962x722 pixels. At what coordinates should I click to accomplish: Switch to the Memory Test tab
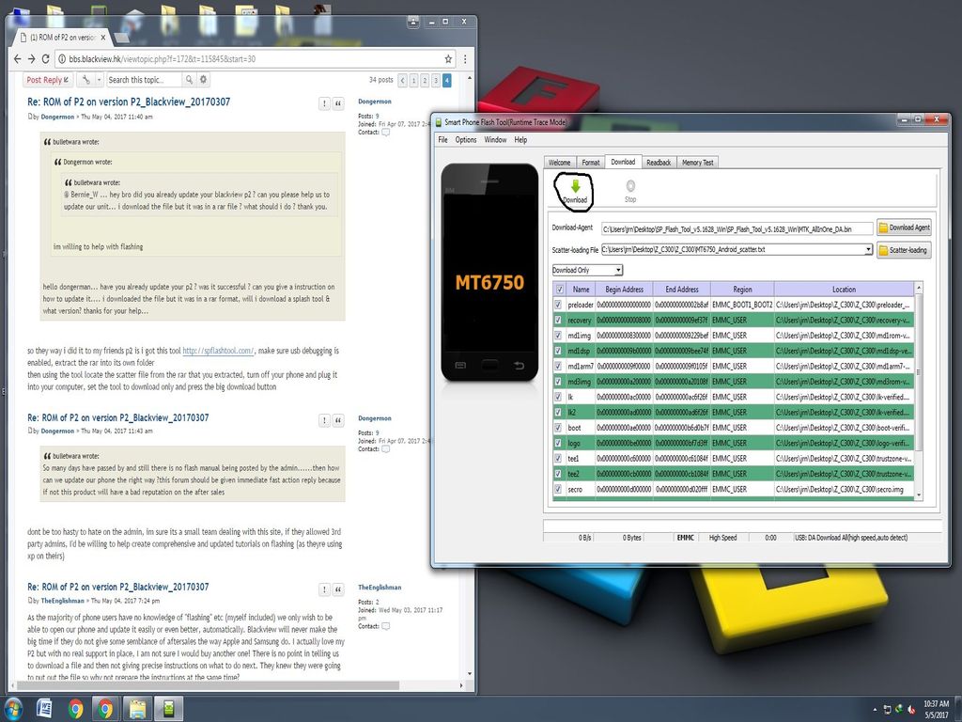point(698,163)
